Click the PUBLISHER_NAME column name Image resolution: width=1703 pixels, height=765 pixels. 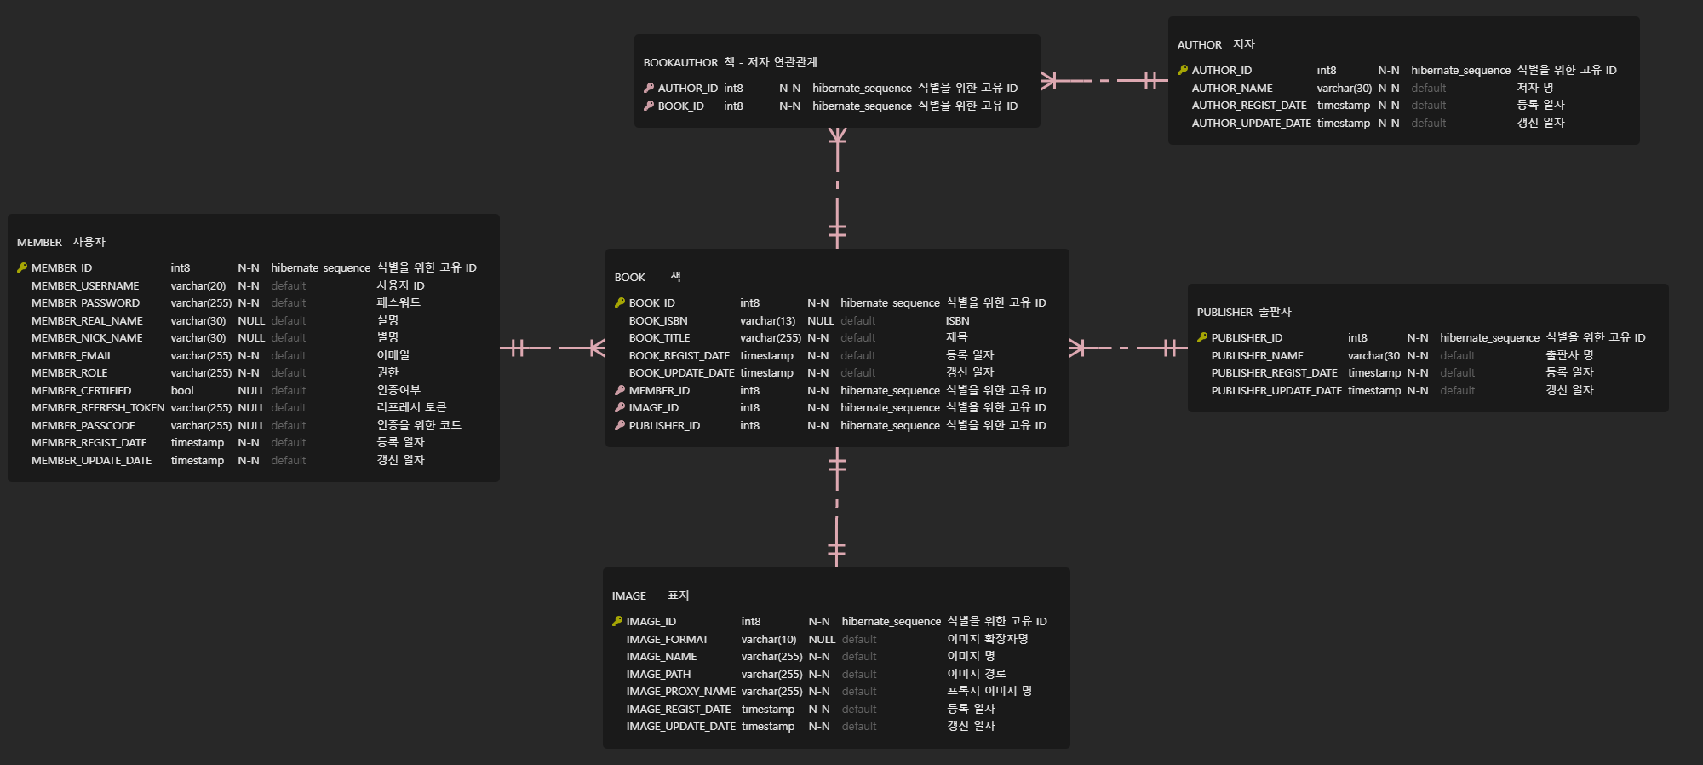pos(1258,355)
